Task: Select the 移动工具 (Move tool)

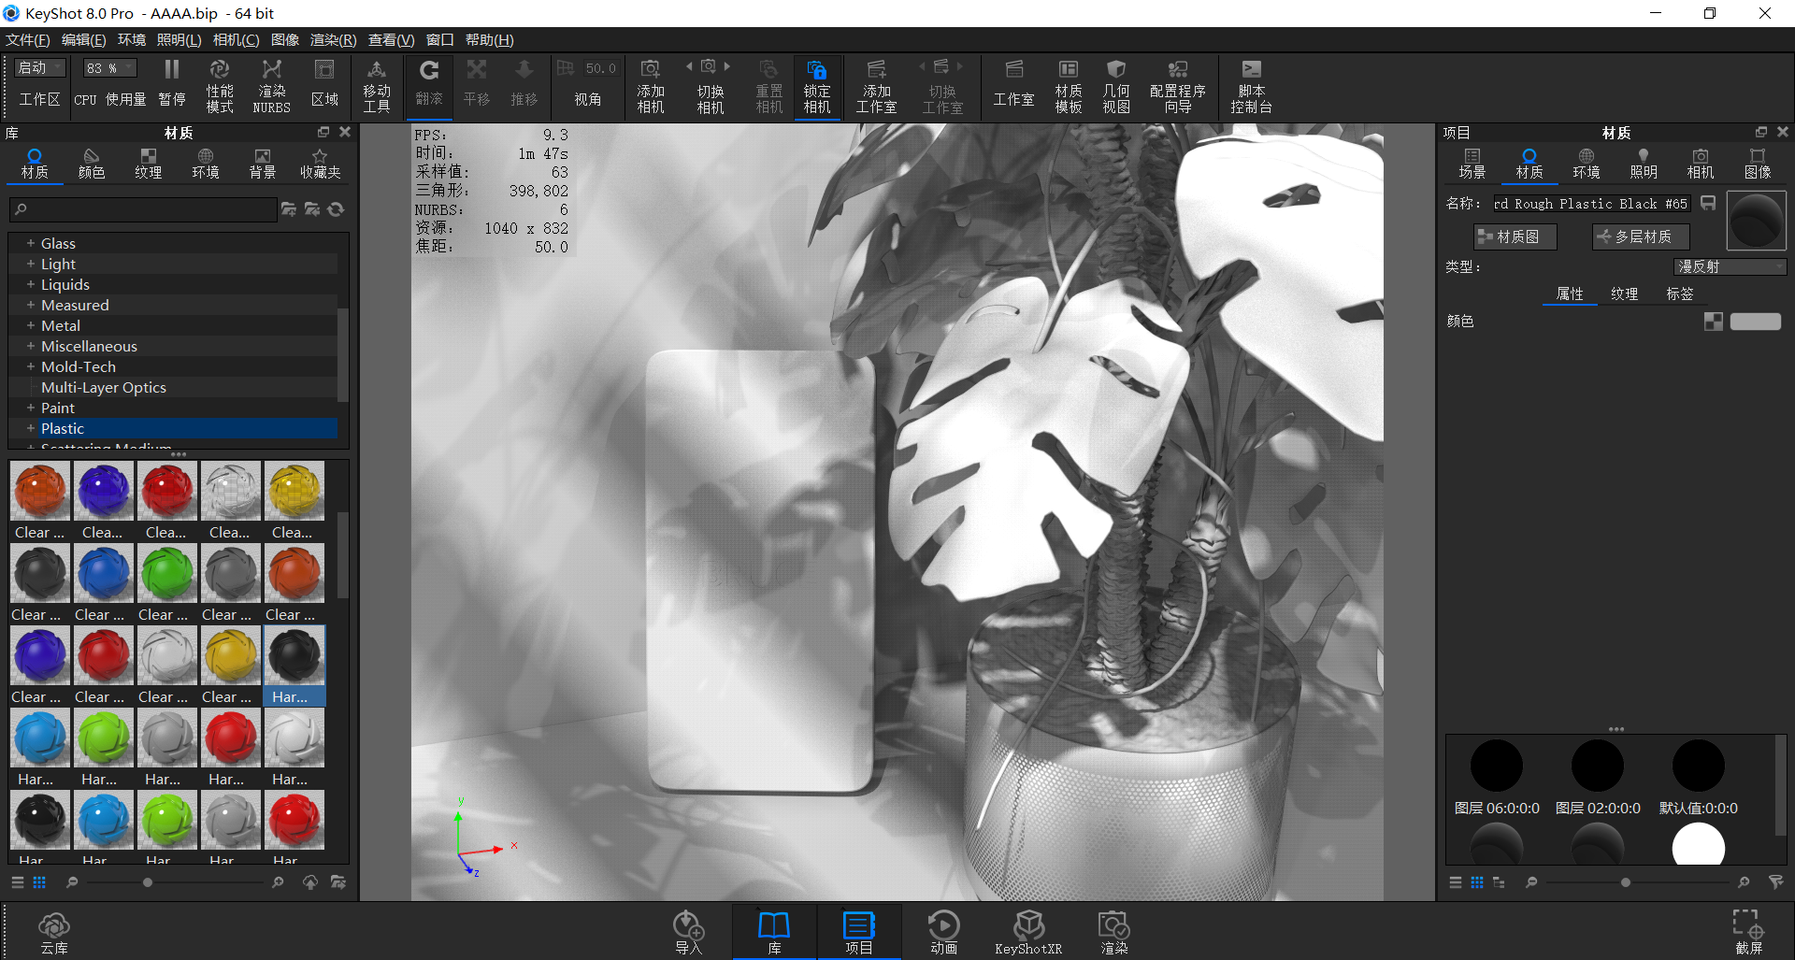Action: 377,84
